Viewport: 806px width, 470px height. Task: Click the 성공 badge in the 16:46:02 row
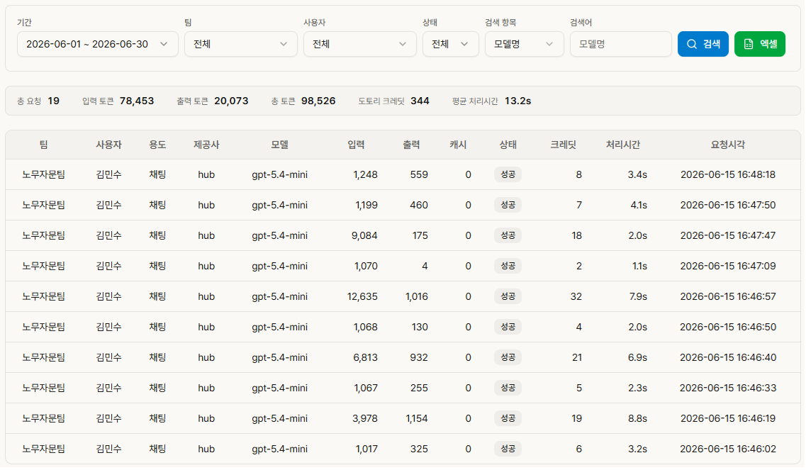508,449
